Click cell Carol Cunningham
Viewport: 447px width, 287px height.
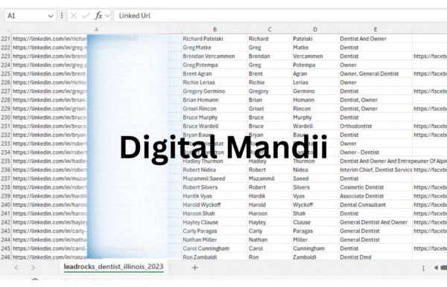coord(215,248)
